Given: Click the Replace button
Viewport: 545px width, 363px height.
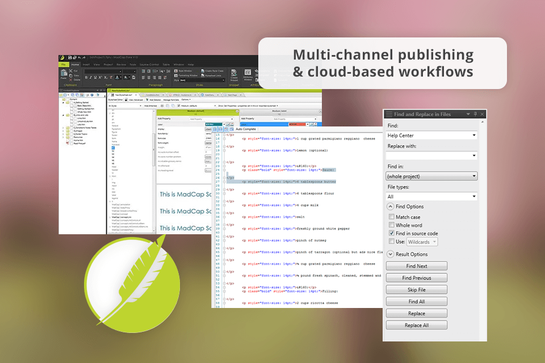Looking at the screenshot, I should [x=416, y=313].
